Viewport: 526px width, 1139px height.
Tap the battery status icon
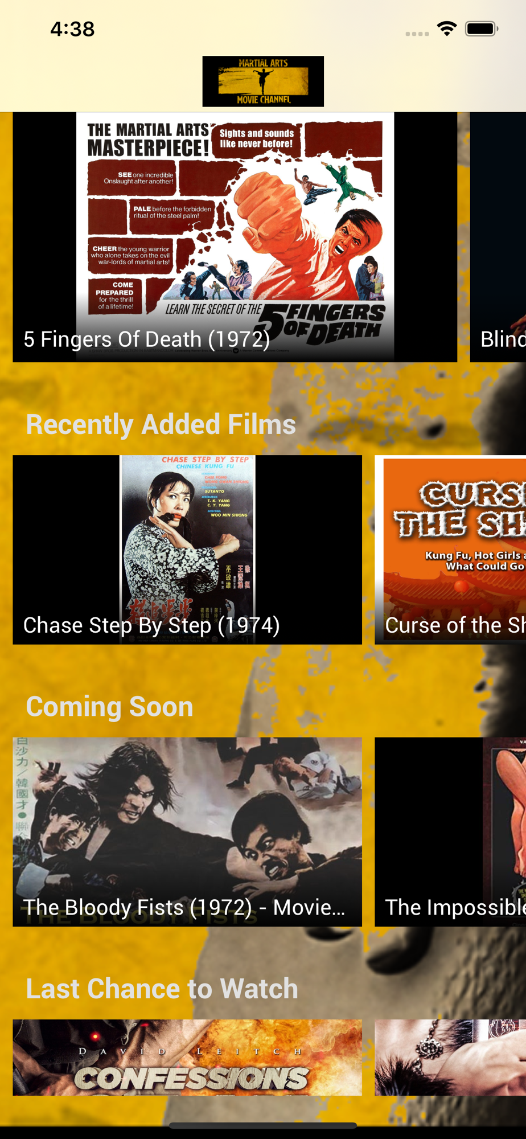click(x=482, y=28)
